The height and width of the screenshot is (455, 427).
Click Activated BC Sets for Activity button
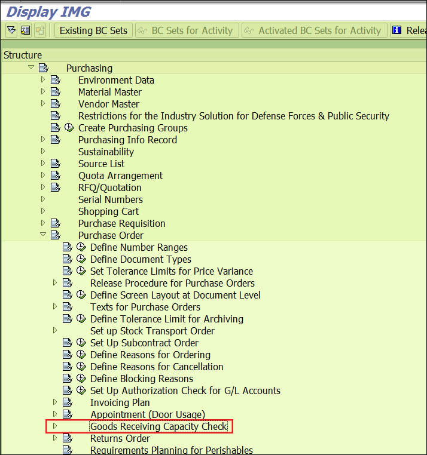315,30
